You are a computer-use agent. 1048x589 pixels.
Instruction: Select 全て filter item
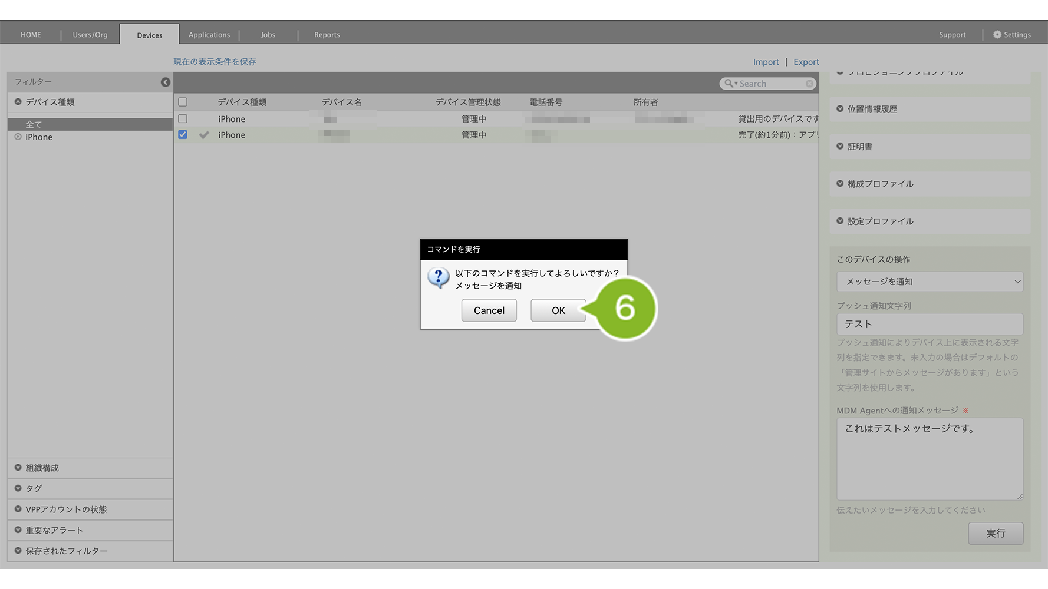coord(90,124)
